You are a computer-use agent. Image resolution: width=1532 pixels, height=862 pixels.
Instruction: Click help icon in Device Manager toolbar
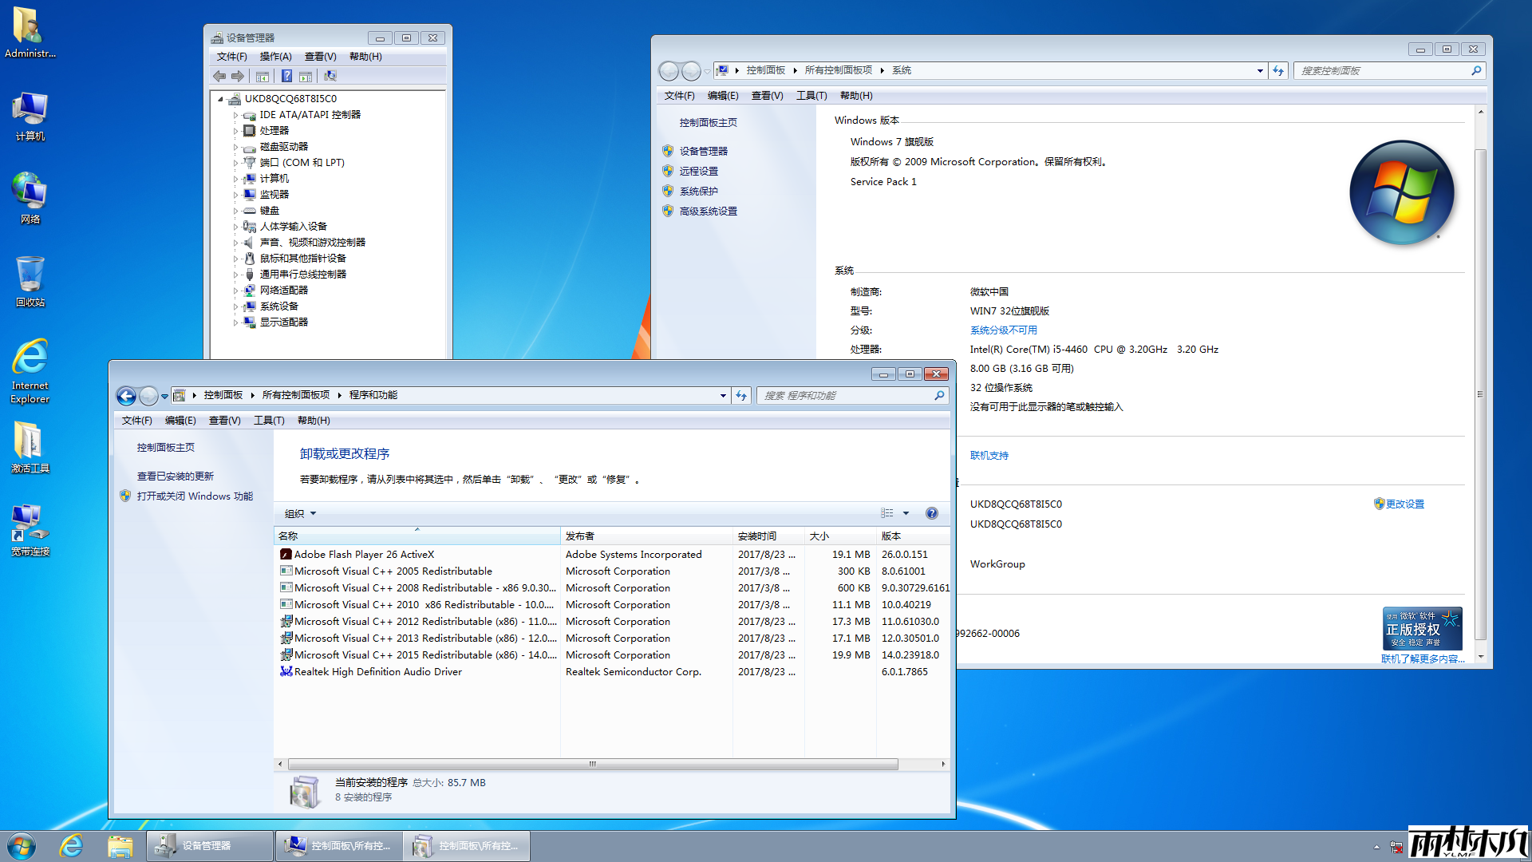click(286, 76)
